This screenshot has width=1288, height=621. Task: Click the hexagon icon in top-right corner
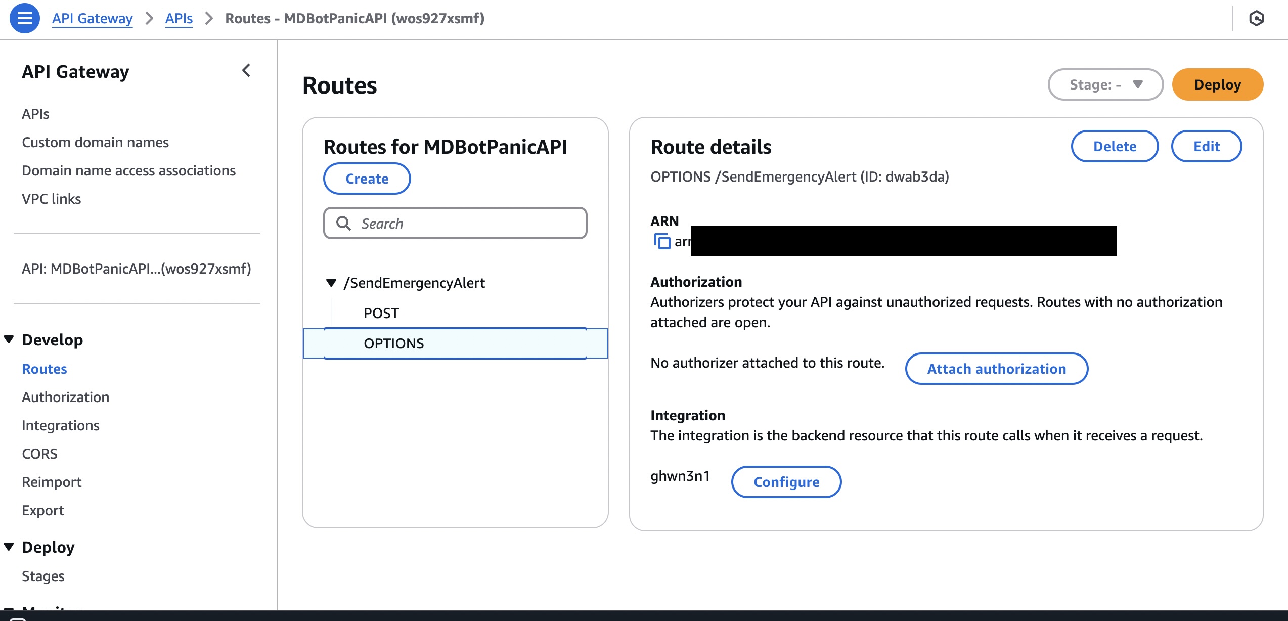1256,19
